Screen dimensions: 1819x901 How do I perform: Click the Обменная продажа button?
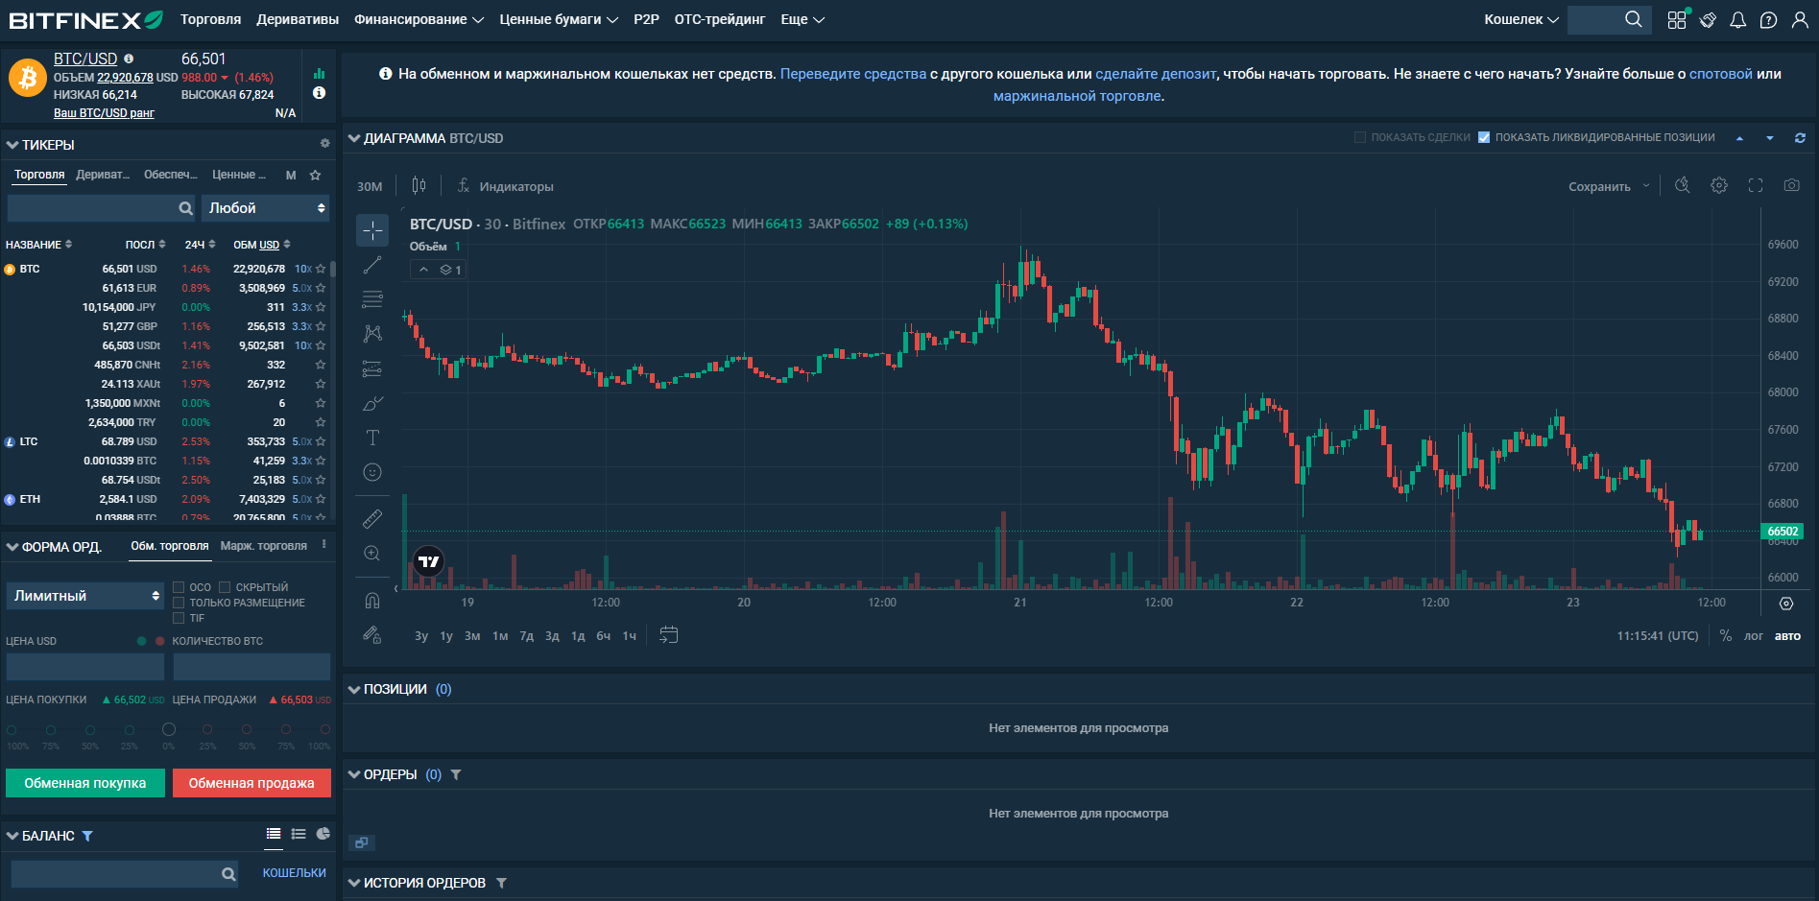tap(251, 783)
